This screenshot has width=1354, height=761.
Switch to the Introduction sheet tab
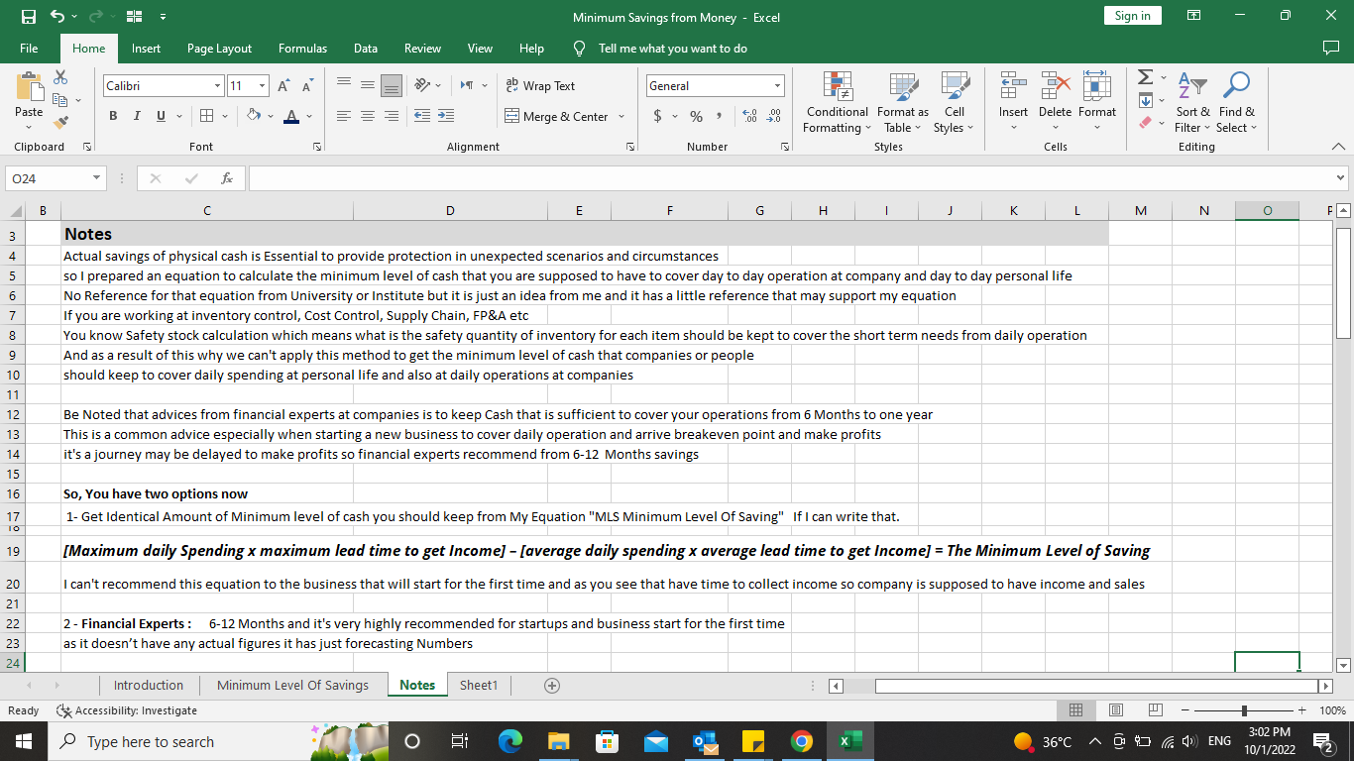click(x=149, y=685)
